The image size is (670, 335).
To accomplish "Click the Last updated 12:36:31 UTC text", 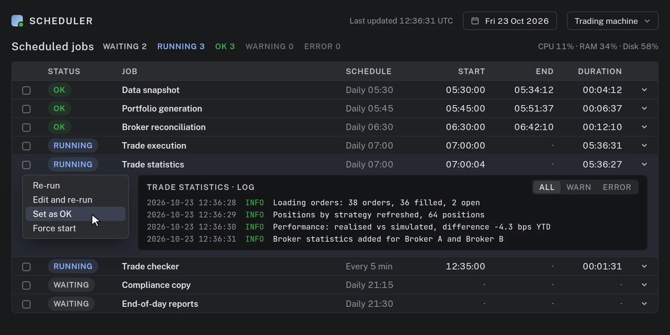I will pos(401,21).
